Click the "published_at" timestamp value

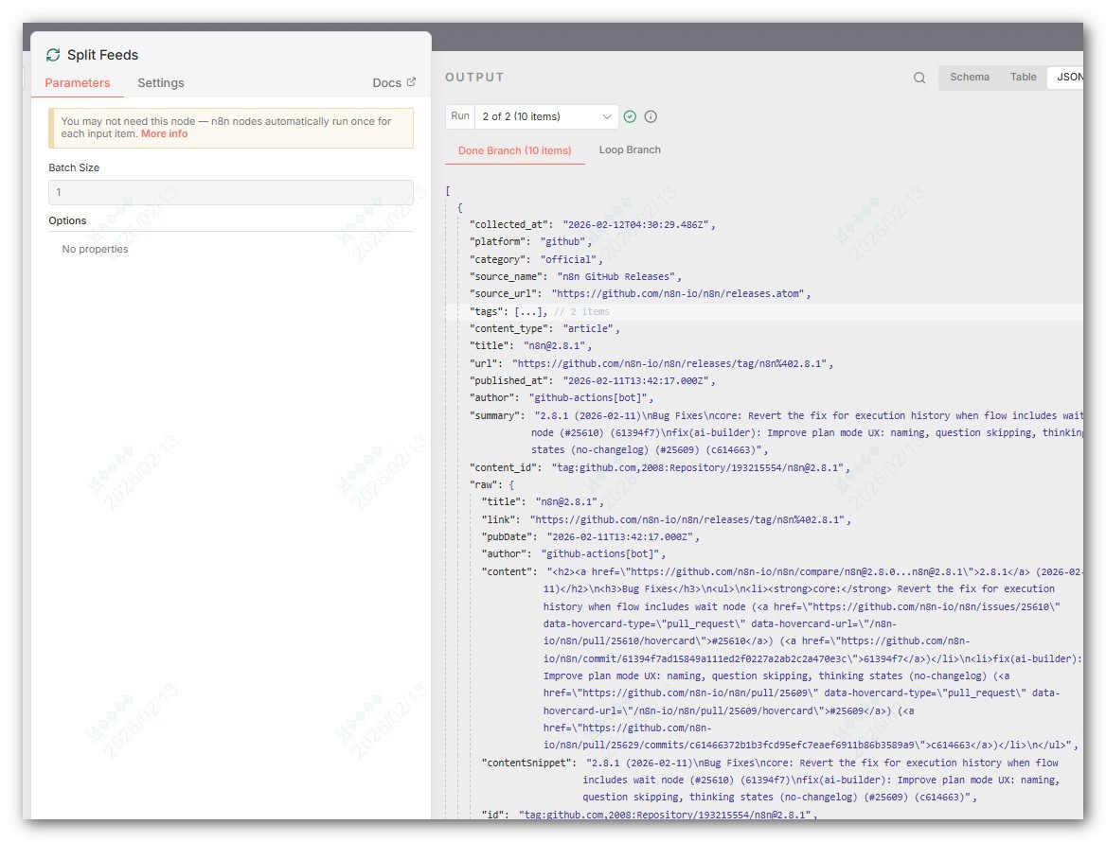tap(636, 380)
